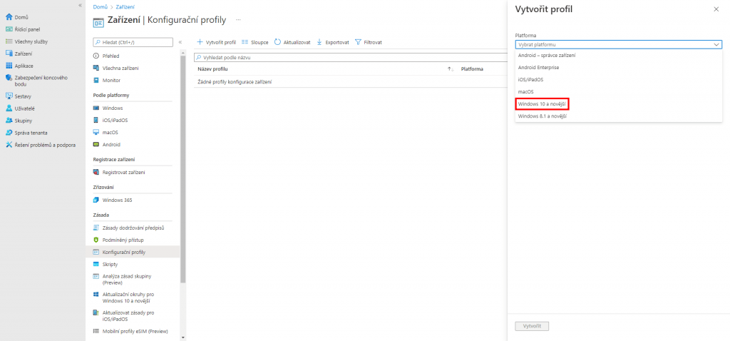The image size is (730, 341).
Task: Click the Aktualizovat refresh icon
Action: pos(277,42)
